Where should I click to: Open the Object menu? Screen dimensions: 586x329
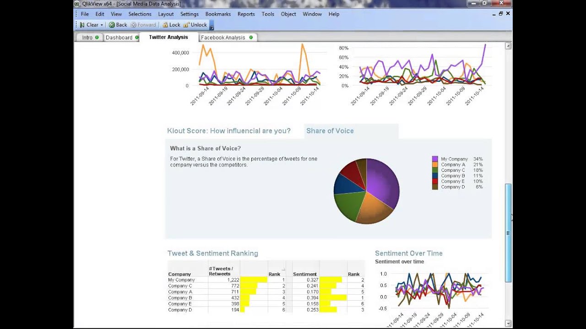[288, 14]
